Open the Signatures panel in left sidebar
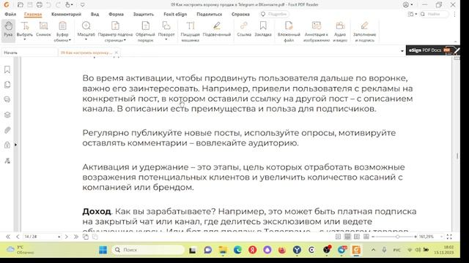This screenshot has height=263, width=469. point(7,161)
